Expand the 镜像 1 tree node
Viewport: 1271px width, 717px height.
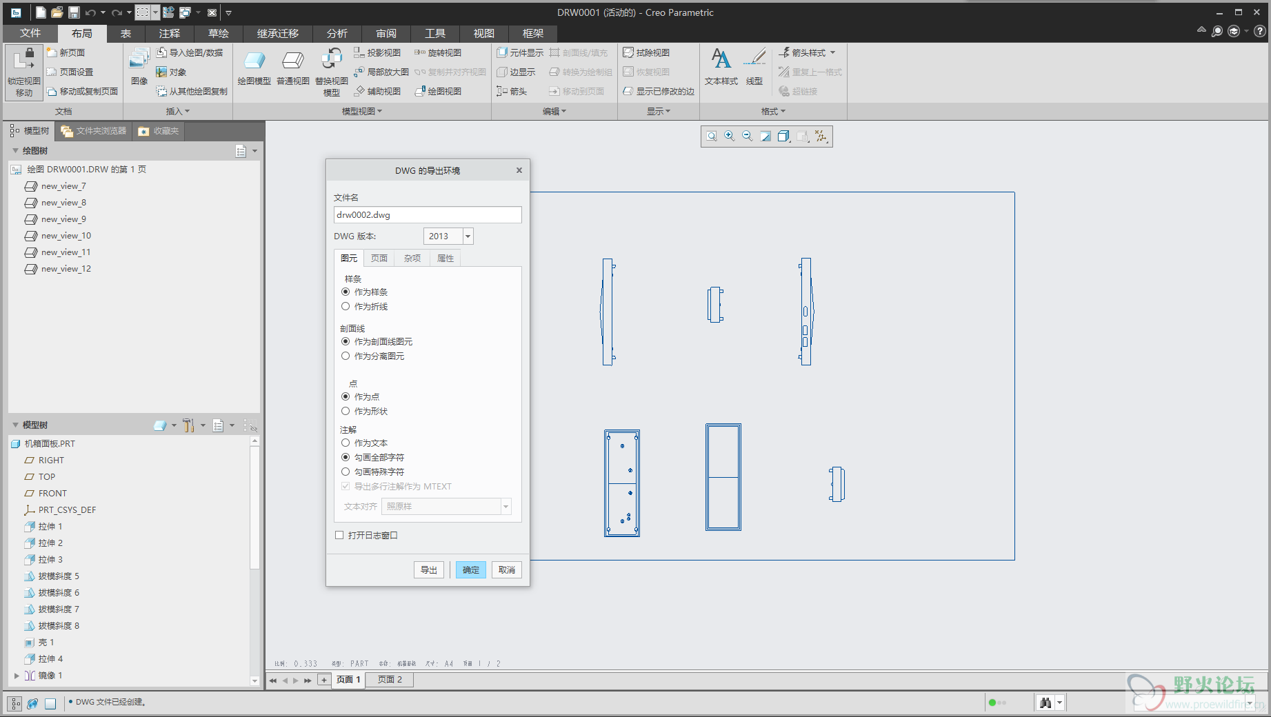tap(17, 676)
